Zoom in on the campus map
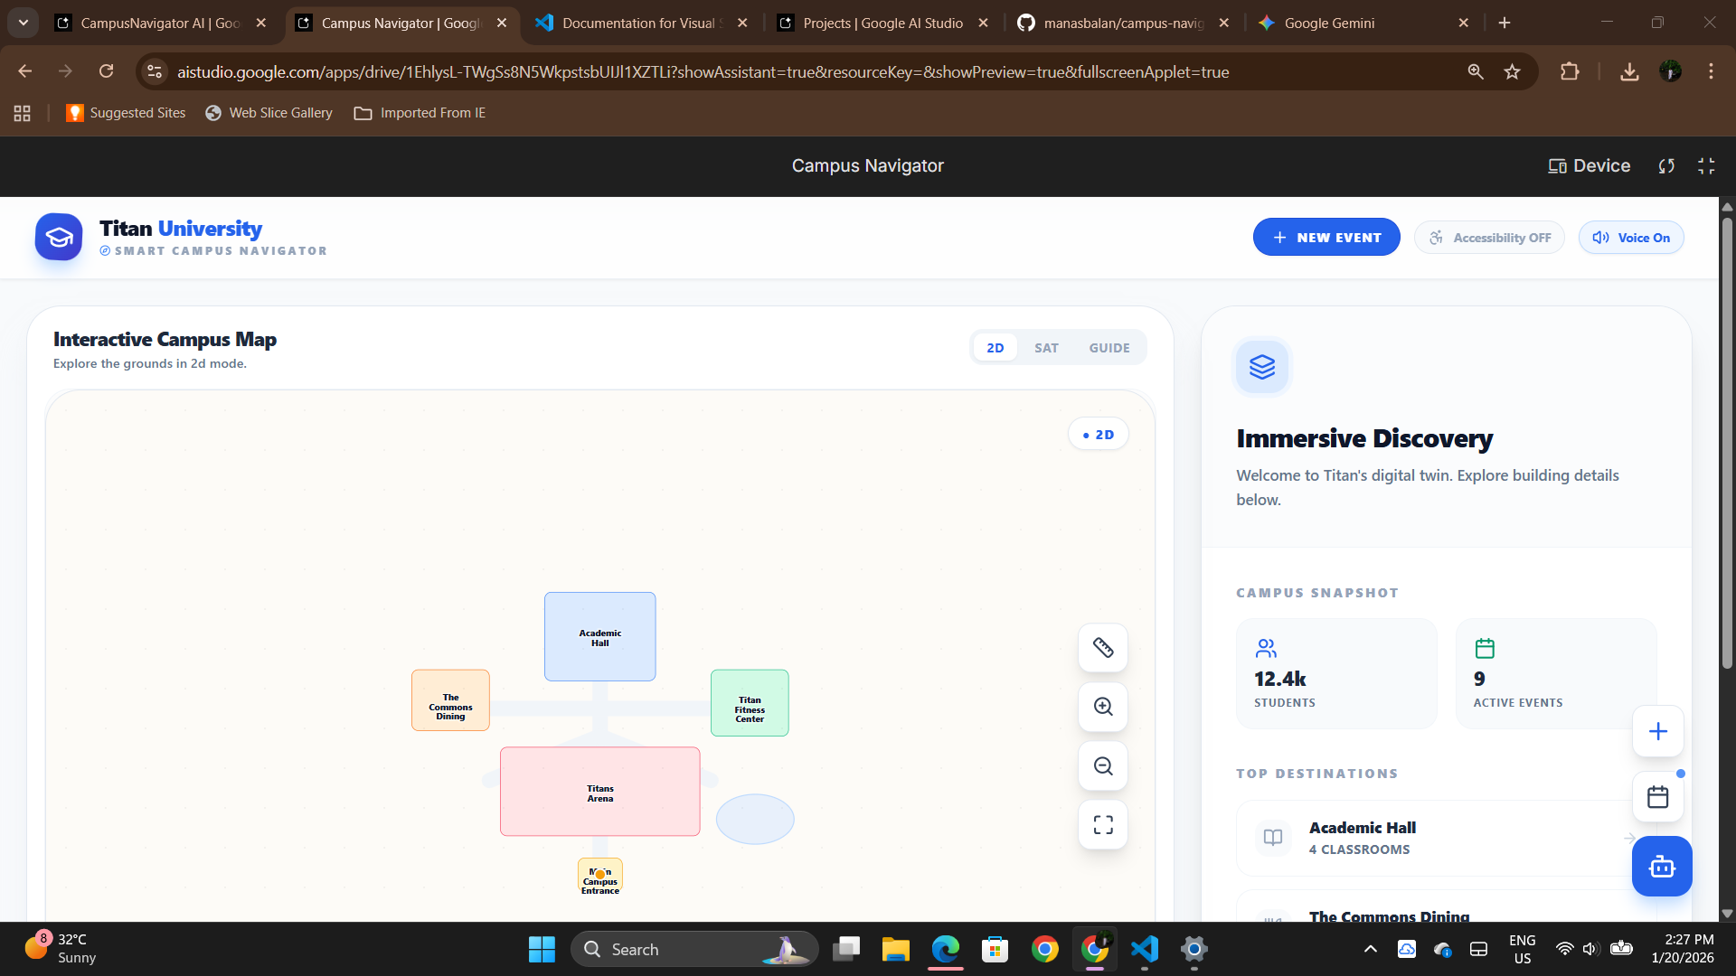The height and width of the screenshot is (976, 1736). pos(1102,707)
